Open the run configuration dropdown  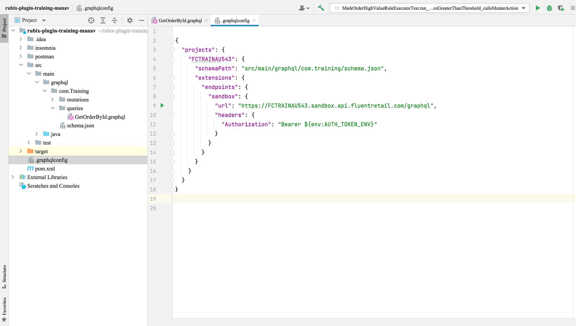[x=524, y=8]
